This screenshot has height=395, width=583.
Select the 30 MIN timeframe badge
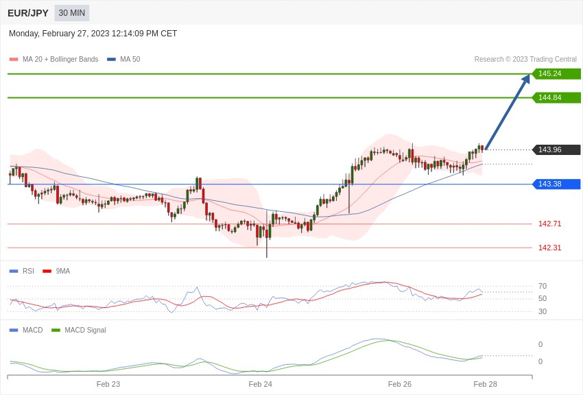[72, 13]
